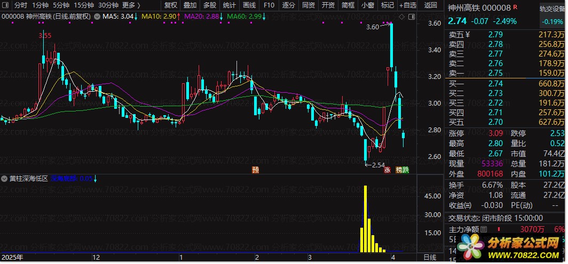The image size is (568, 264).
Task: Open F10 company info
Action: [269, 5]
